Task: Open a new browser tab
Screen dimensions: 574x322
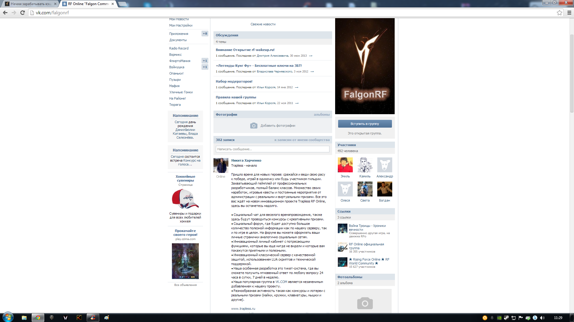Action: tap(123, 4)
